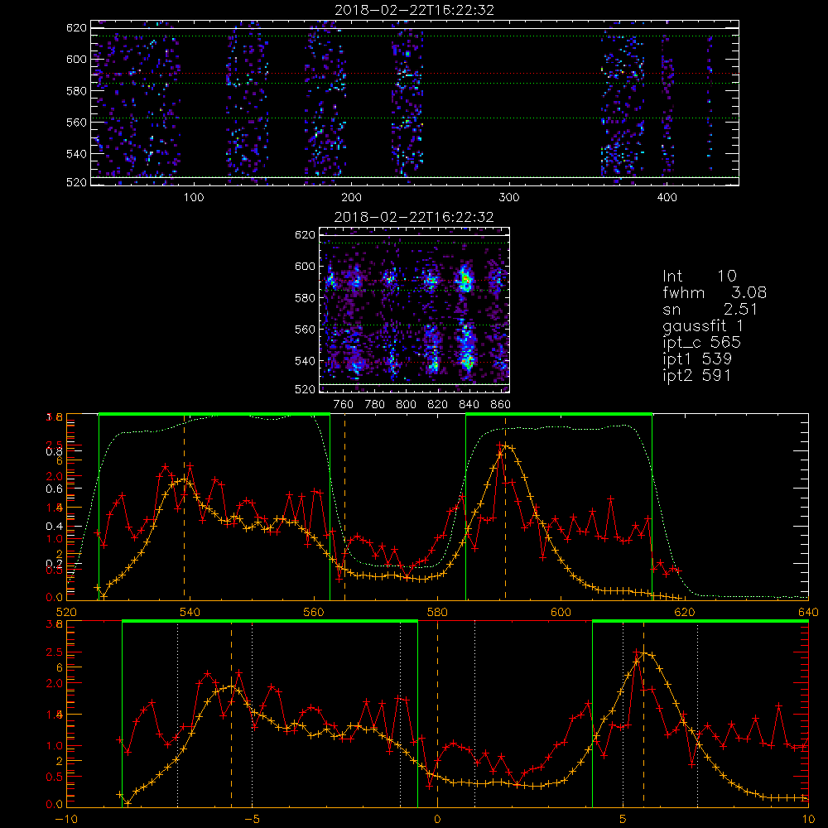Screen dimensions: 828x828
Task: Click the top plot title 2018-02-22T16:22:32
Action: click(414, 10)
